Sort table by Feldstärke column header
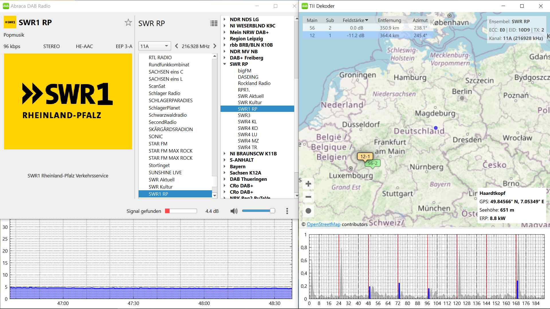550x309 pixels. tap(355, 20)
